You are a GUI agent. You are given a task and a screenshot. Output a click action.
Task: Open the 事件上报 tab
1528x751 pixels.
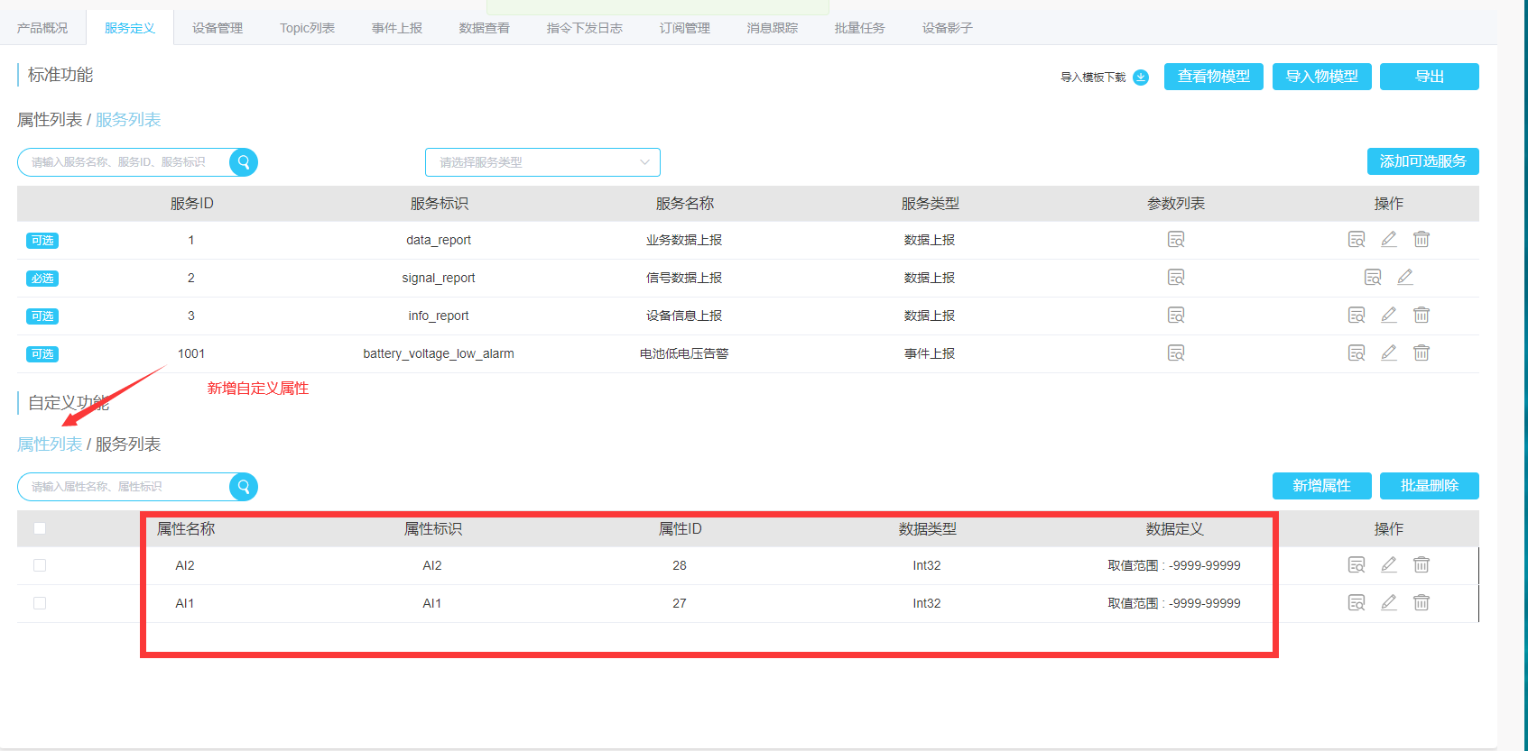point(397,28)
